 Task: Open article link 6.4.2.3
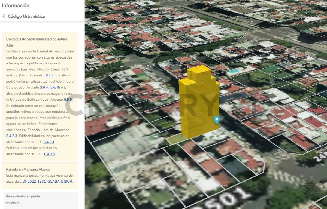tap(12, 136)
